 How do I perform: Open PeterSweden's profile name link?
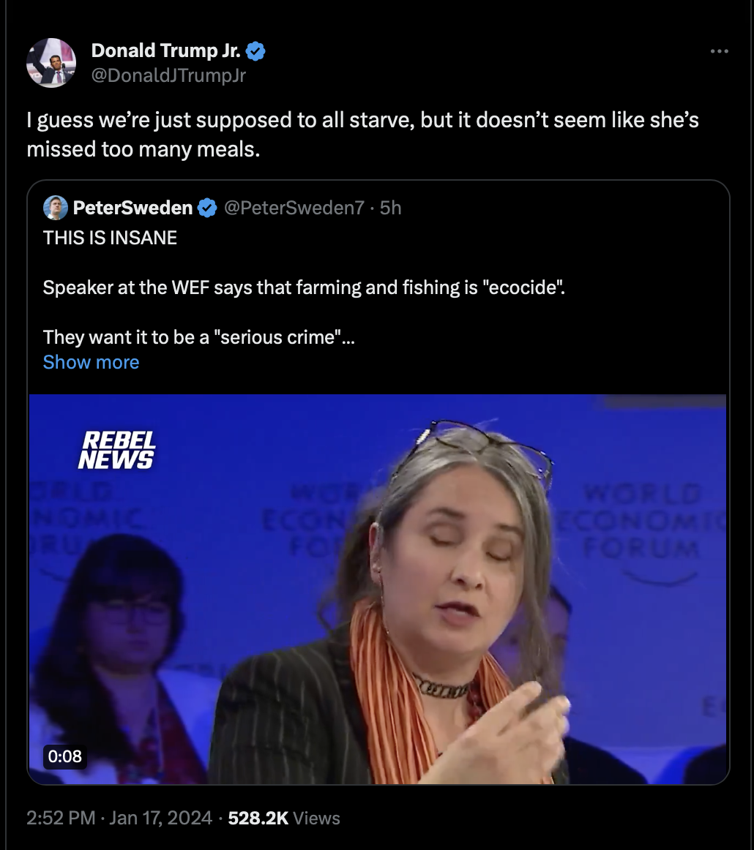click(132, 208)
